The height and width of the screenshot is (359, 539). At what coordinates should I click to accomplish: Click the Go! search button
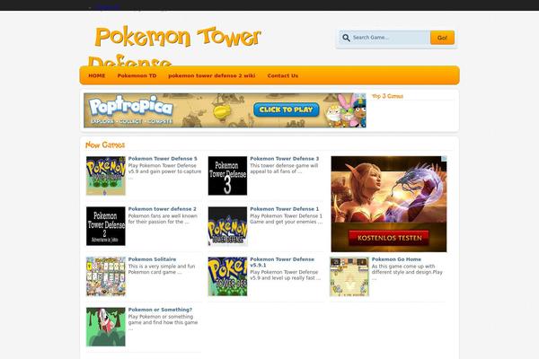[x=442, y=38]
